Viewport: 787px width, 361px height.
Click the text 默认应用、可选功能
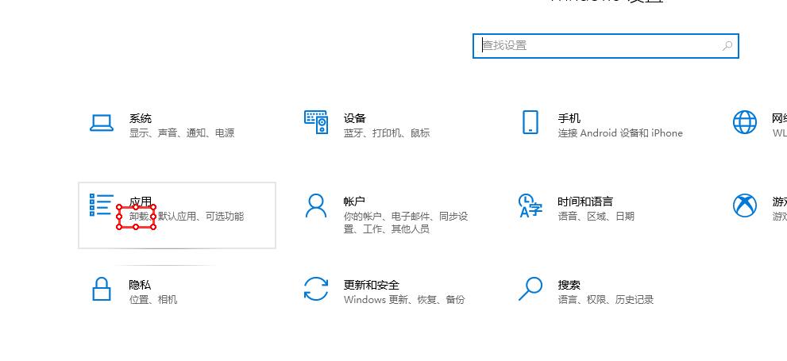tap(201, 217)
